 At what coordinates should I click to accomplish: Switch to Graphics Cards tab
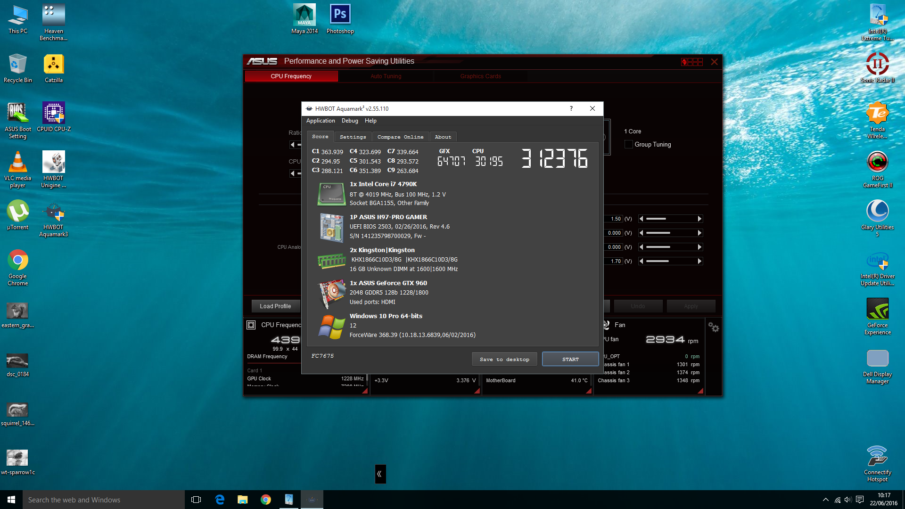click(x=480, y=76)
